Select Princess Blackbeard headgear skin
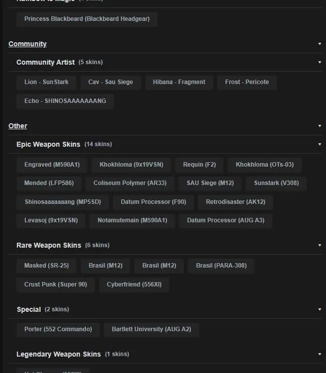Image resolution: width=326 pixels, height=373 pixels. (x=87, y=19)
